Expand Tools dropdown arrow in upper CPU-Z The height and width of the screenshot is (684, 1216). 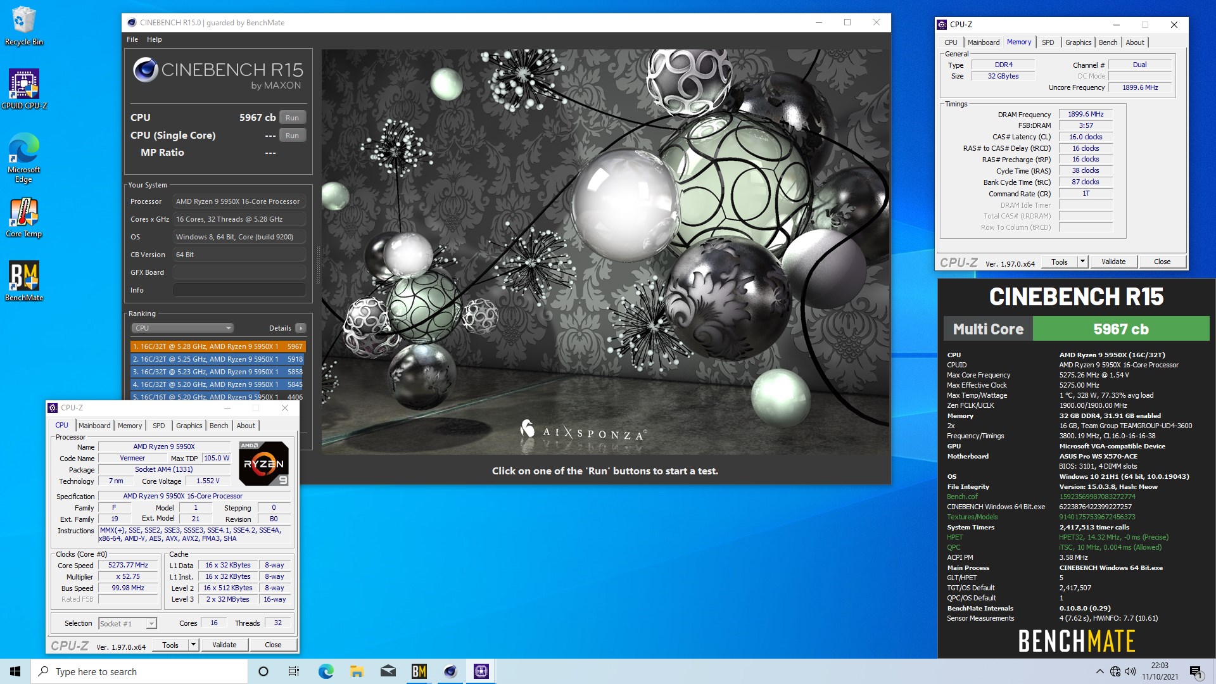tap(1083, 262)
